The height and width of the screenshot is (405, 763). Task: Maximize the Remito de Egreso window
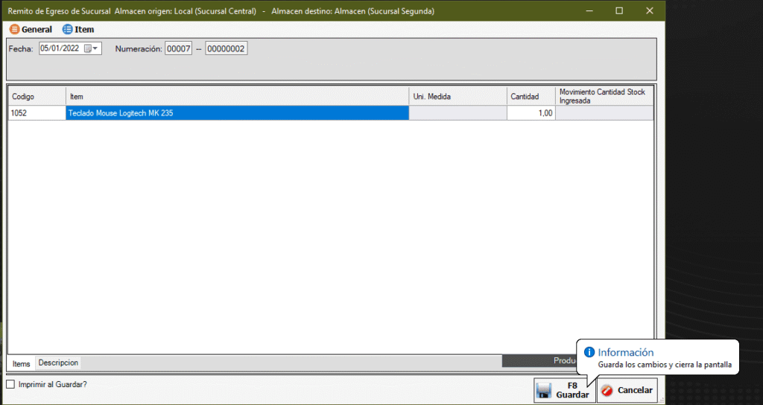coord(619,11)
